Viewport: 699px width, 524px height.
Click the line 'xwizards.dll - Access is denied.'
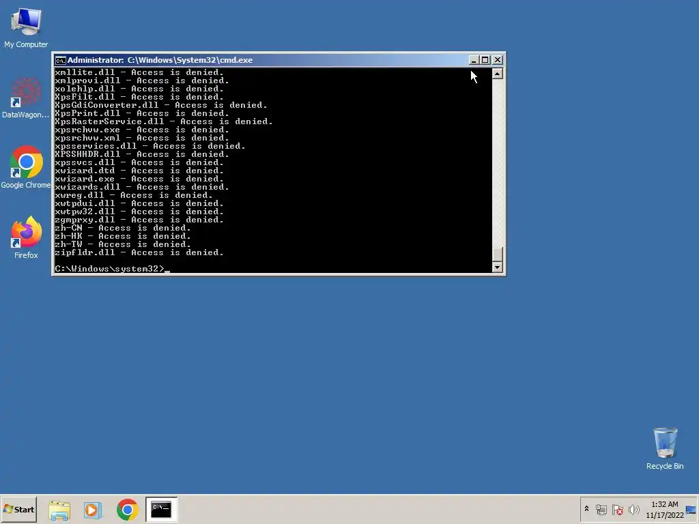(x=142, y=187)
